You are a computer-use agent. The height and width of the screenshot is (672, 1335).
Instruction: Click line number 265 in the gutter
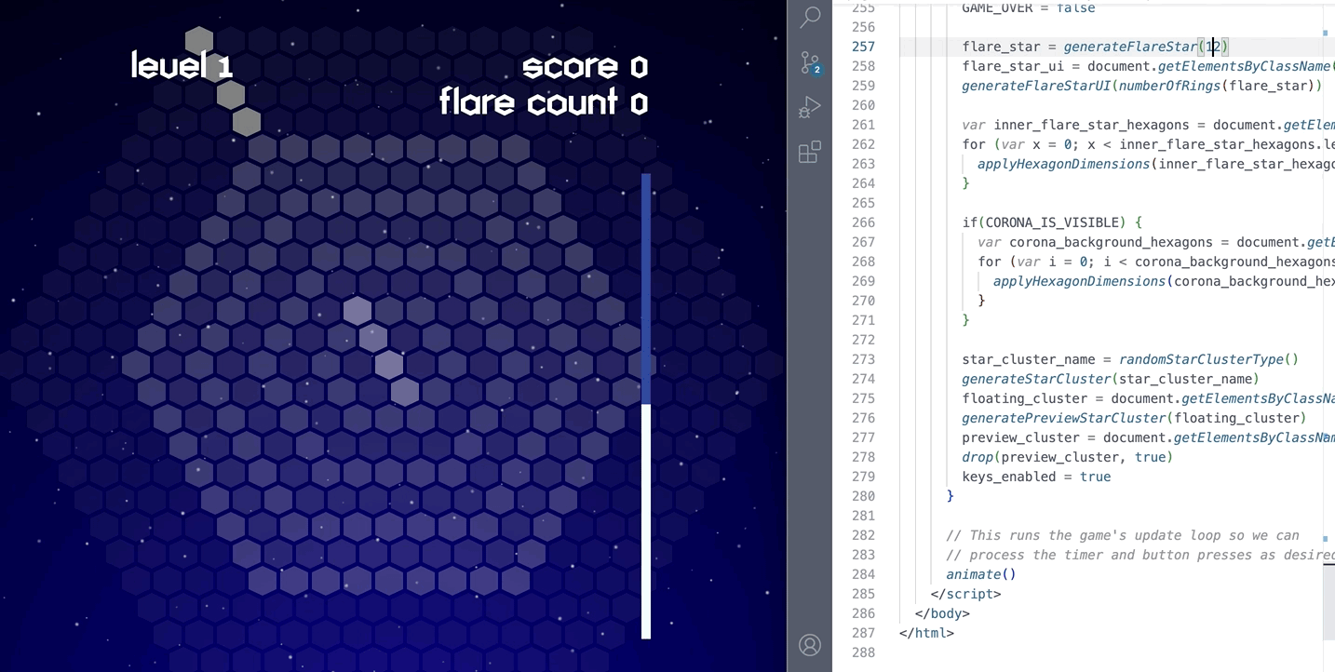[x=863, y=203]
